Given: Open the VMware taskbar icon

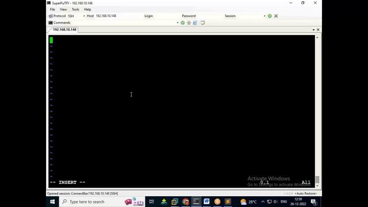Looking at the screenshot, I should pos(175,202).
